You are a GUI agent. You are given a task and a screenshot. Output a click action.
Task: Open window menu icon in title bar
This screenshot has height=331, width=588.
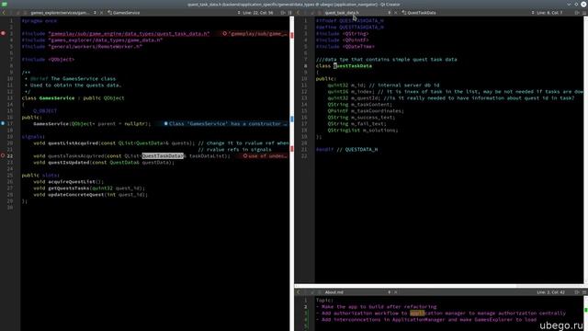click(4, 4)
